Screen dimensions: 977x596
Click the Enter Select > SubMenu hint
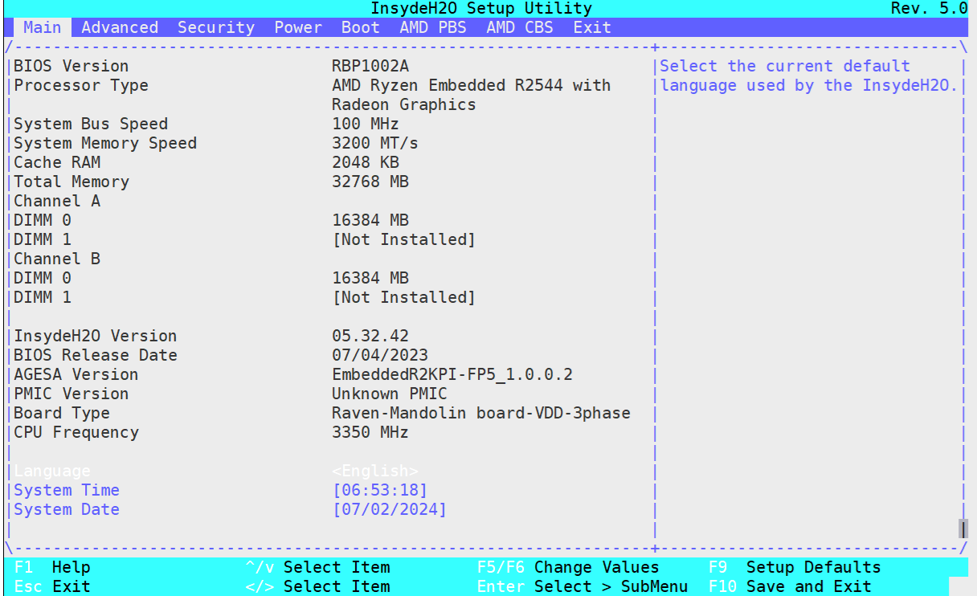point(583,586)
